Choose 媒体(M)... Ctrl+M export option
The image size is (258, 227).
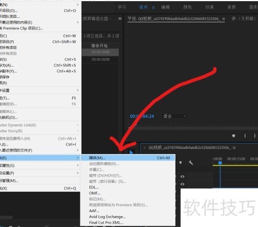tap(128, 158)
